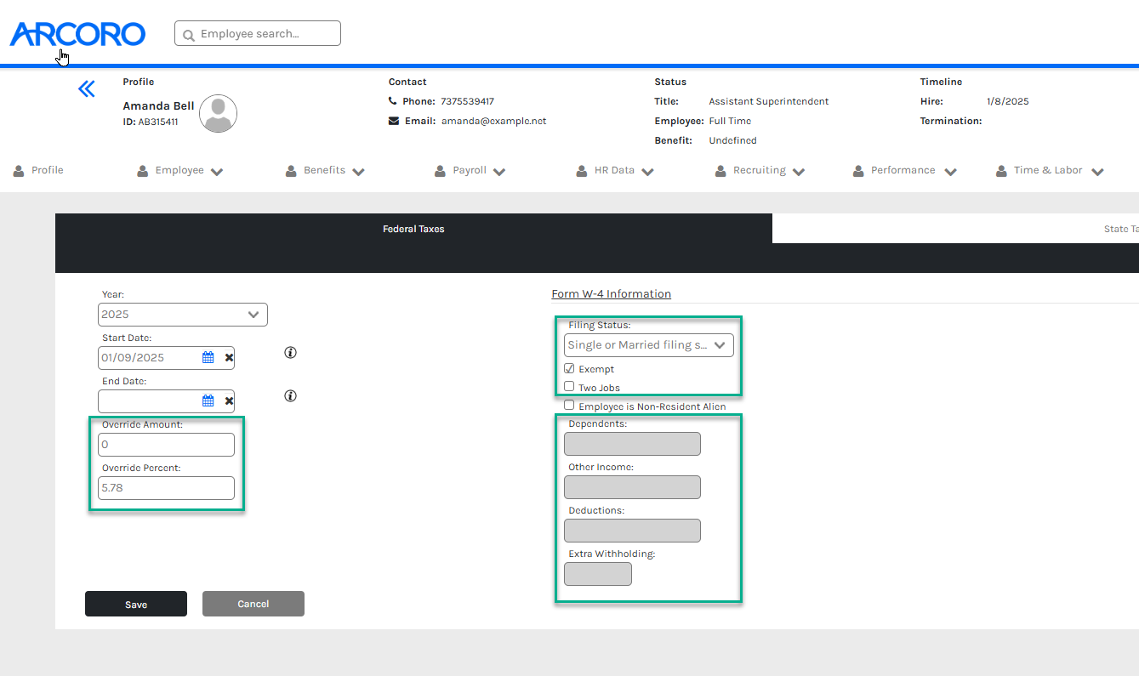Save the federal tax settings
Viewport: 1139px width, 676px height.
point(136,604)
